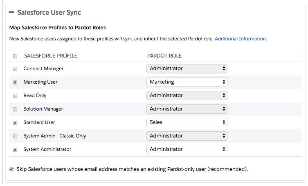
Task: Select the System Admin - Classic Only checkbox
Action: click(16, 136)
